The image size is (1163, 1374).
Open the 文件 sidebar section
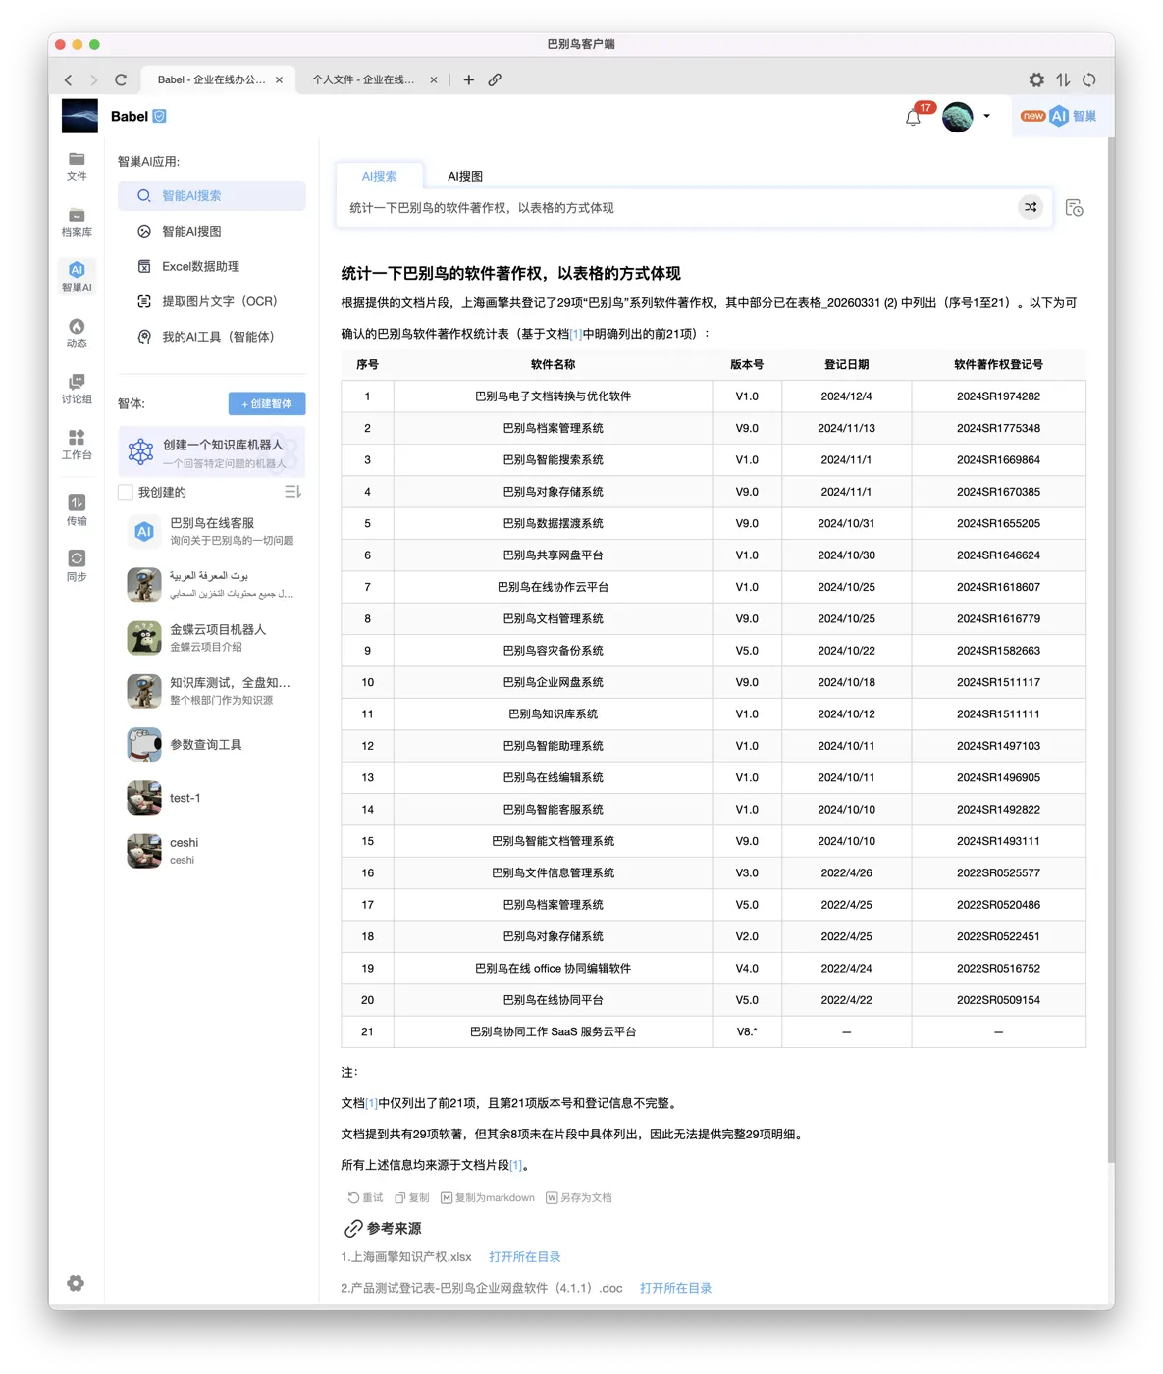pos(77,166)
